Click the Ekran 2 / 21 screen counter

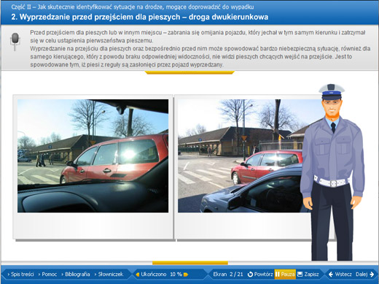pyautogui.click(x=228, y=275)
